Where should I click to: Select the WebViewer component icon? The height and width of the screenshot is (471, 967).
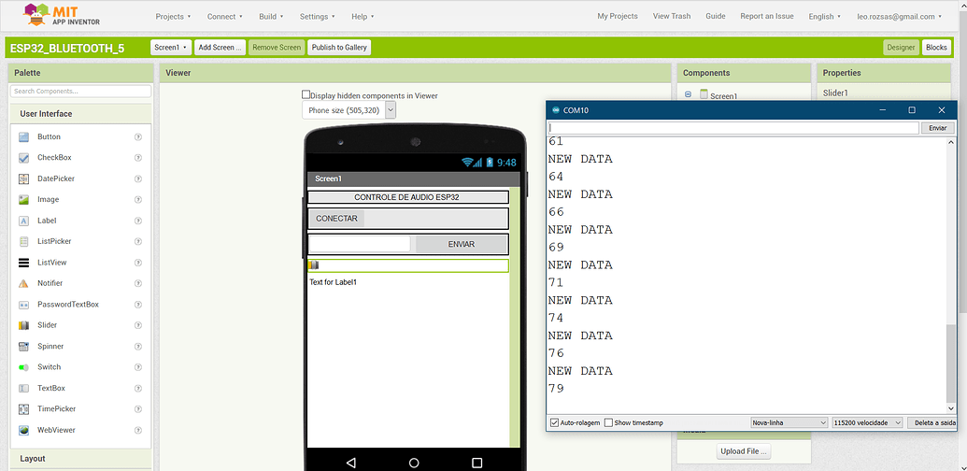click(x=24, y=430)
